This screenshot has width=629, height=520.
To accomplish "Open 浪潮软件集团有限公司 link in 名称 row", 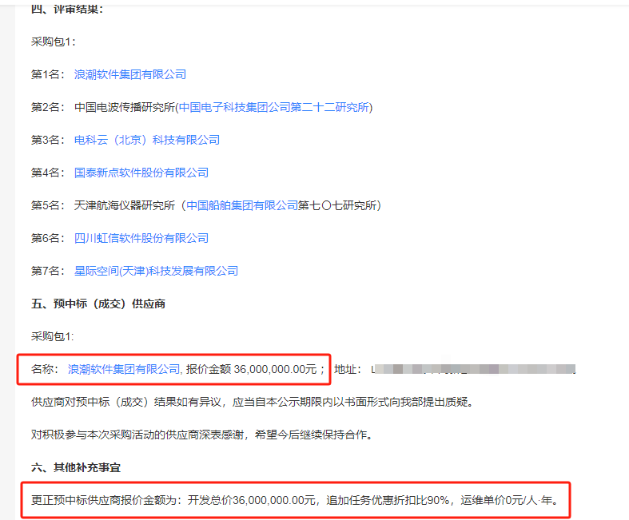I will [x=124, y=369].
